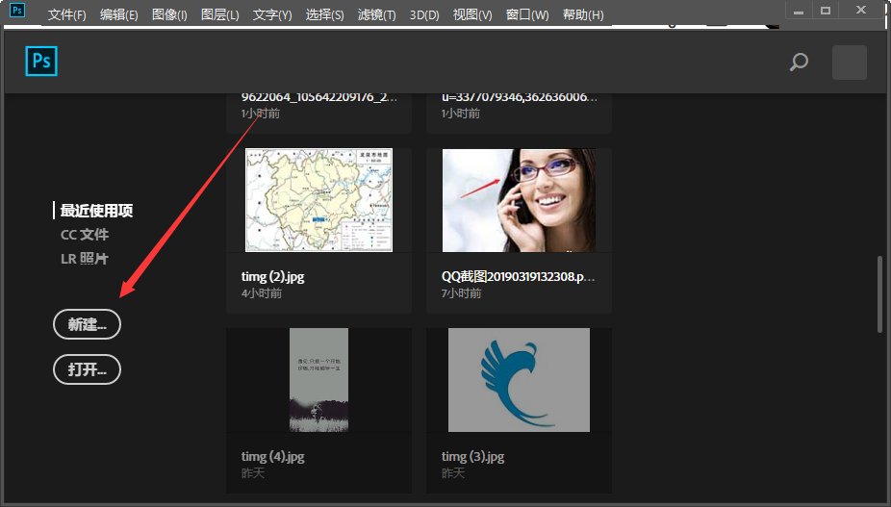
Task: Open the 帮助(H) menu
Action: click(583, 14)
